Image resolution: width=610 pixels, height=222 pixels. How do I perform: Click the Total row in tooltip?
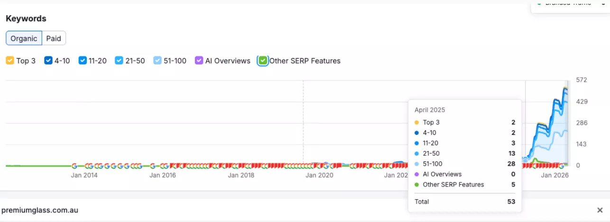pos(465,202)
